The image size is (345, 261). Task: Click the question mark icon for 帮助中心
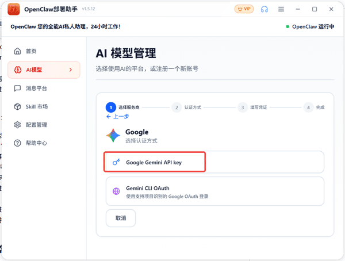click(x=17, y=143)
